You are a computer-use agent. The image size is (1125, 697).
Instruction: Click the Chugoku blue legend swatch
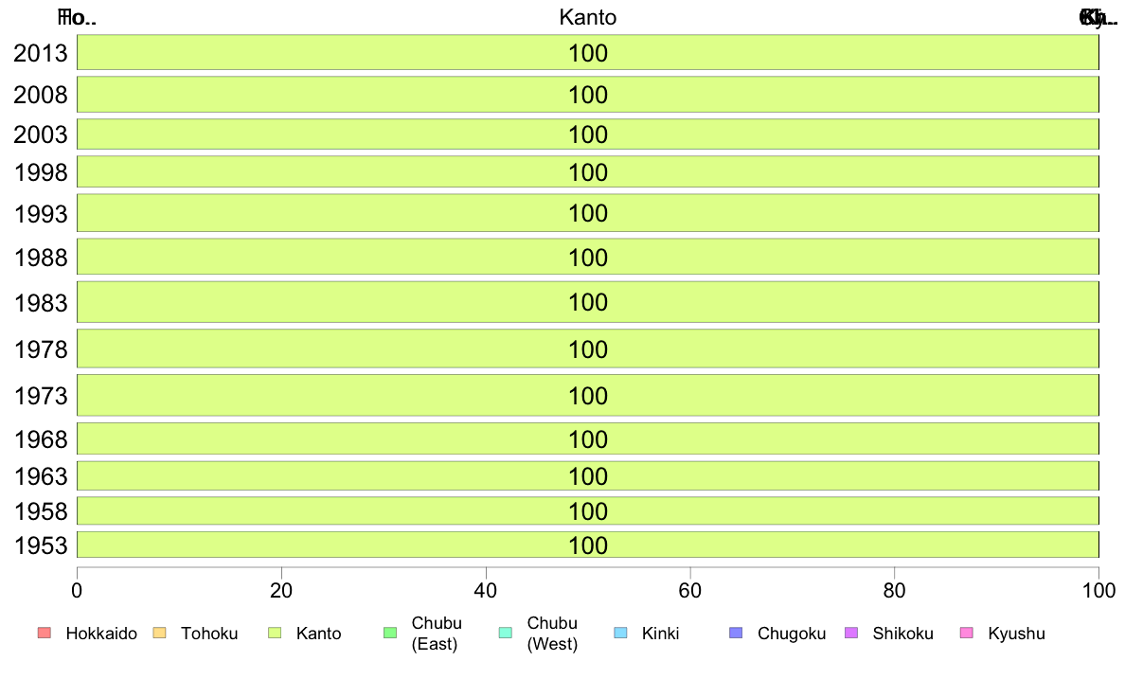coord(736,633)
